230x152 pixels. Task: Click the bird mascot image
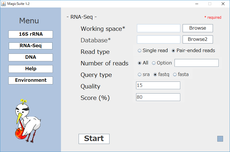tap(28, 121)
